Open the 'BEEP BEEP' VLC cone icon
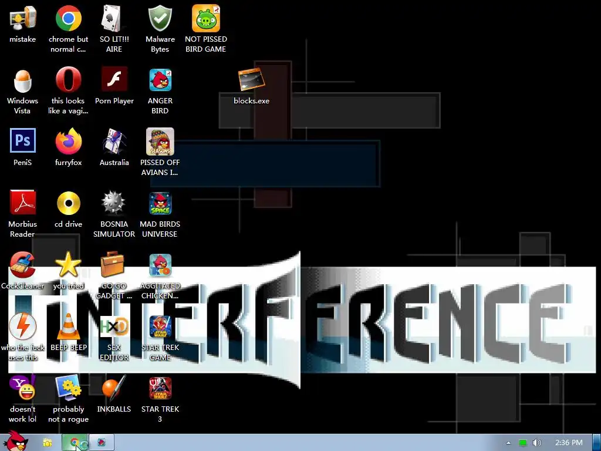This screenshot has height=451, width=601. coord(68,327)
